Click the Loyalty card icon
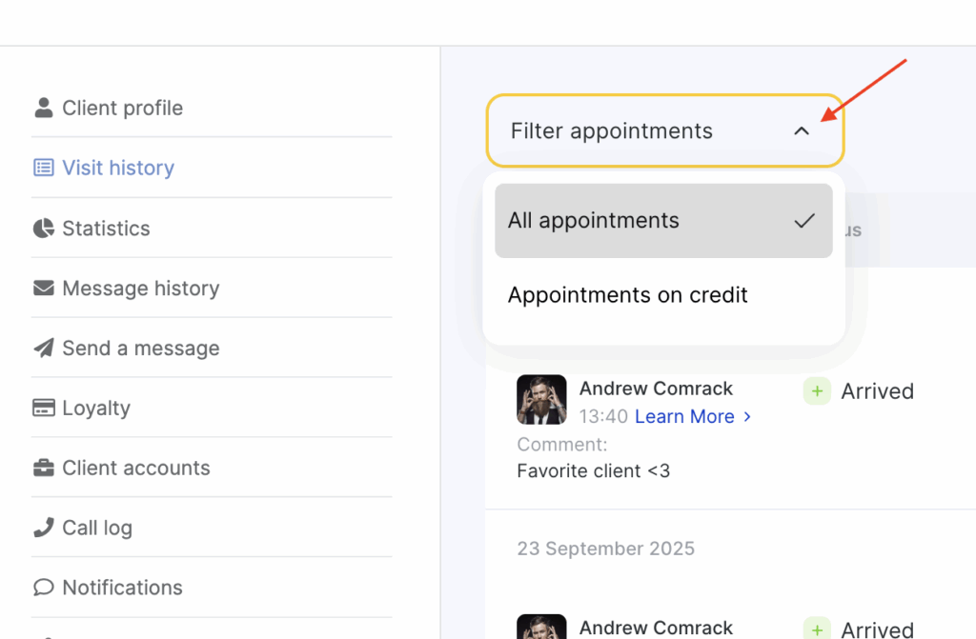This screenshot has width=976, height=639. pyautogui.click(x=43, y=409)
